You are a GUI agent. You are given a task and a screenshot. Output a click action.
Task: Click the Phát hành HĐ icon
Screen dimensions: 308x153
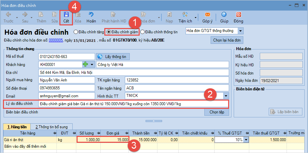113,15
